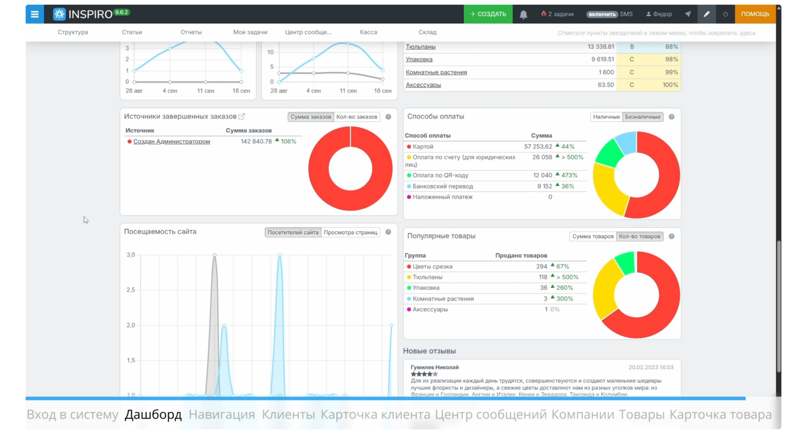Show Наличные payment methods
Viewport: 807px width, 434px height.
point(606,117)
